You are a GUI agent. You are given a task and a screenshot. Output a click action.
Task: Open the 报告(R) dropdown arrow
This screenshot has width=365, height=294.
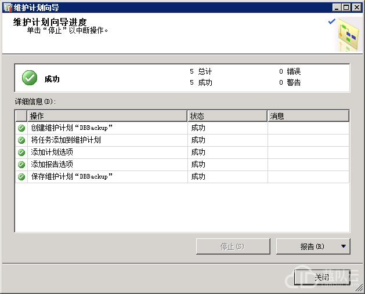tap(344, 246)
